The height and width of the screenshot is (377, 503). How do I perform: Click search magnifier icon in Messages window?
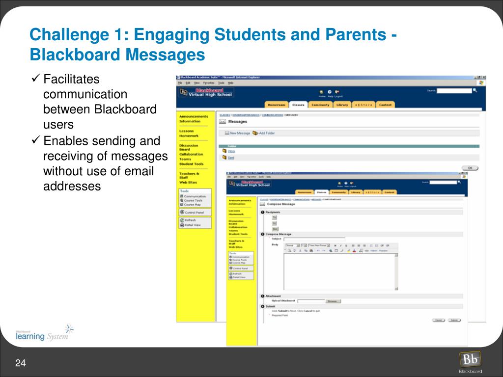pyautogui.click(x=475, y=90)
